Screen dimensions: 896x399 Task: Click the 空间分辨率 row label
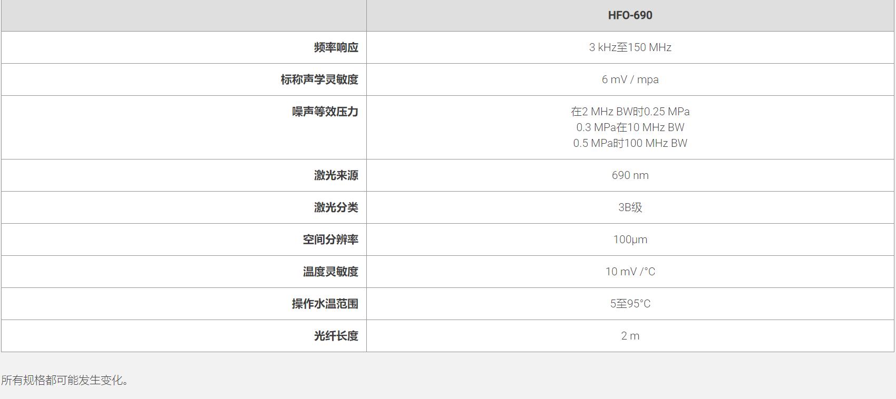330,240
